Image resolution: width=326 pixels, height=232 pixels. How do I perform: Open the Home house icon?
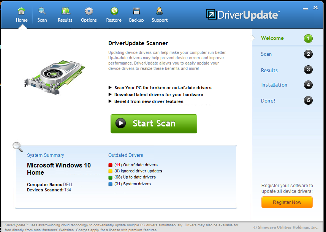tap(21, 11)
